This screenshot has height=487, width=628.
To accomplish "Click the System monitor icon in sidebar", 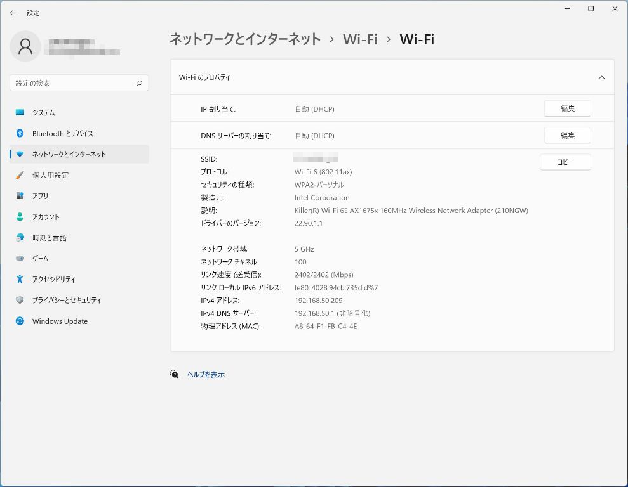I will pyautogui.click(x=20, y=113).
